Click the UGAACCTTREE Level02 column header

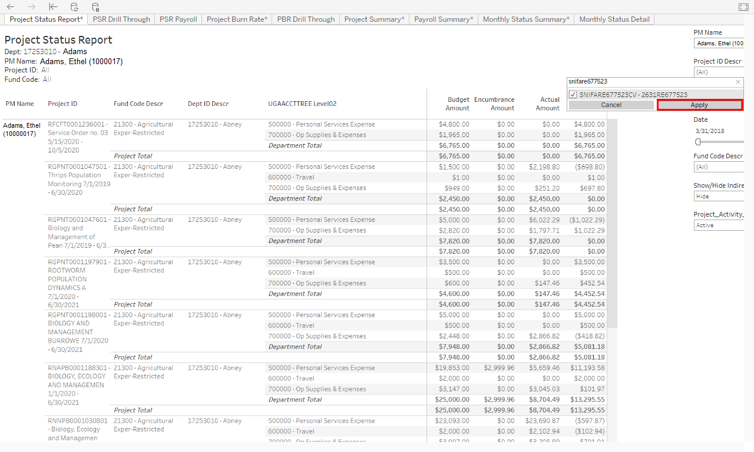pyautogui.click(x=302, y=104)
